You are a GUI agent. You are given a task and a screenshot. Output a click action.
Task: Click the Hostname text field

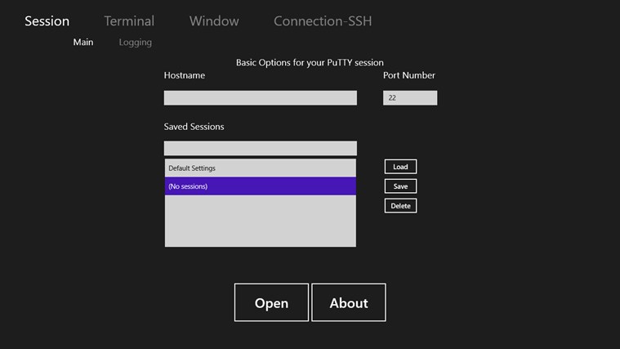click(260, 98)
